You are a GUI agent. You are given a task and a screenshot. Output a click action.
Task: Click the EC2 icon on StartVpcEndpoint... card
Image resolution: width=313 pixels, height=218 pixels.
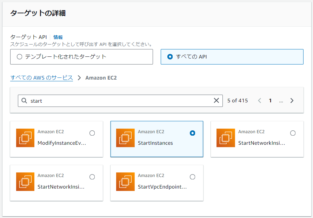(x=125, y=182)
